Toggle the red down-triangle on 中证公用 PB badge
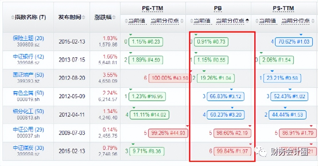This screenshot has width=318, height=166. point(251,126)
